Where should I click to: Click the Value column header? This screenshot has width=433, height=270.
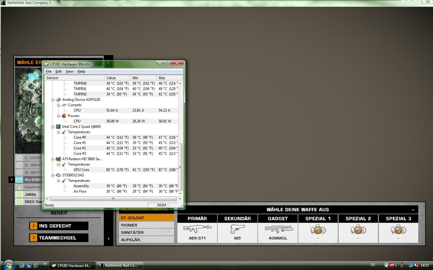(117, 78)
